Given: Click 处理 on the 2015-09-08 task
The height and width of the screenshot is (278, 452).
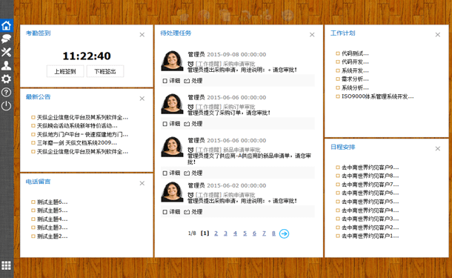Looking at the screenshot, I should click(x=193, y=81).
